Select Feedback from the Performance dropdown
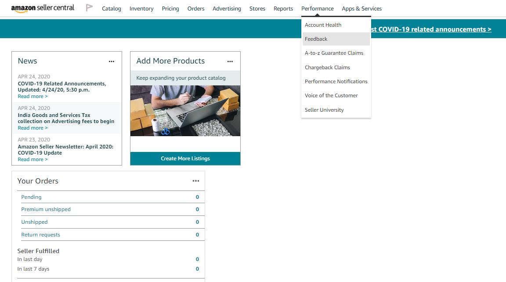This screenshot has height=282, width=506. [x=336, y=39]
